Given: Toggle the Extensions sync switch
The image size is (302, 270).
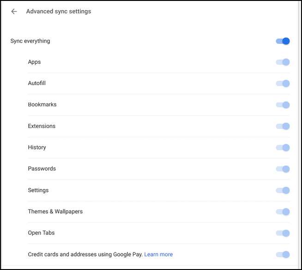Looking at the screenshot, I should tap(283, 126).
